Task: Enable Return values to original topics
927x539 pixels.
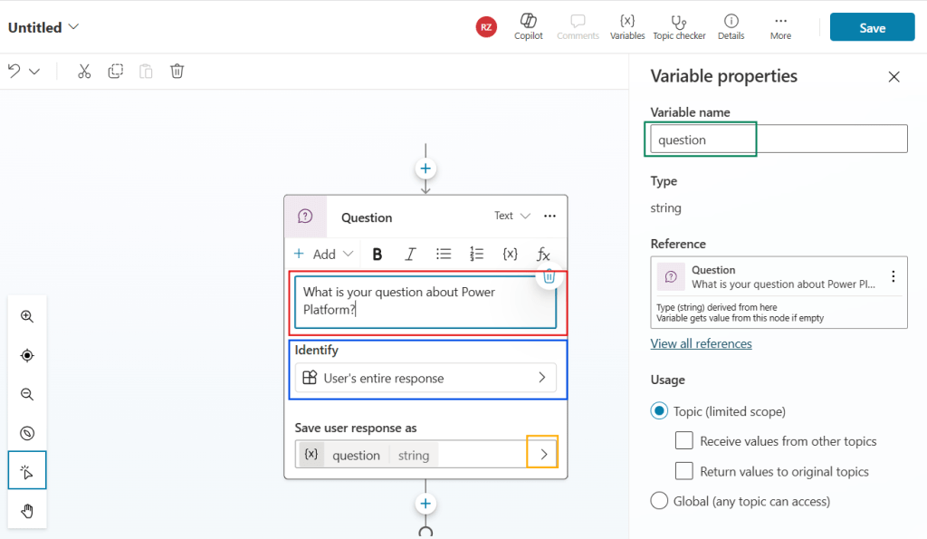Action: pyautogui.click(x=683, y=471)
